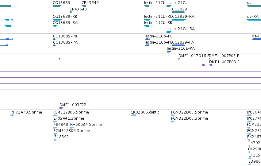Select protein CG2839-PA bar
The height and width of the screenshot is (166, 261).
178,45
